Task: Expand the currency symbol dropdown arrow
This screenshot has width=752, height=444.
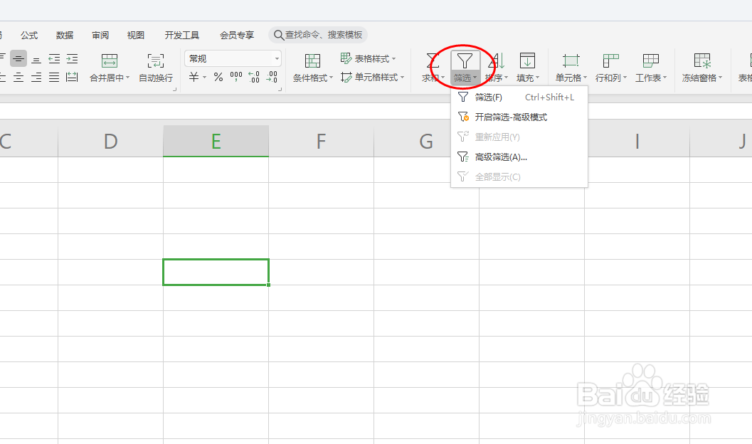Action: (204, 77)
